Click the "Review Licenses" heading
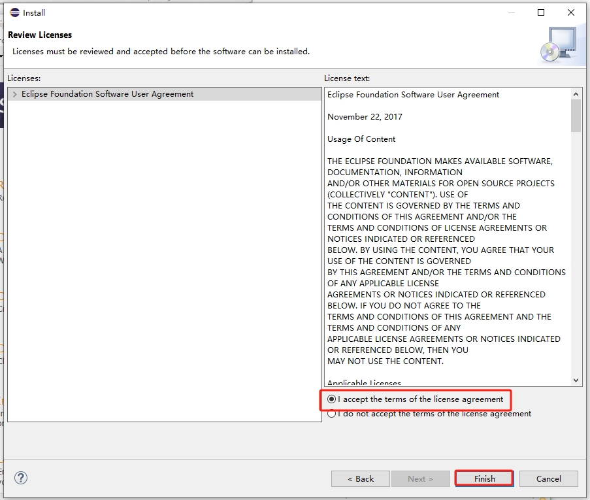 point(40,35)
